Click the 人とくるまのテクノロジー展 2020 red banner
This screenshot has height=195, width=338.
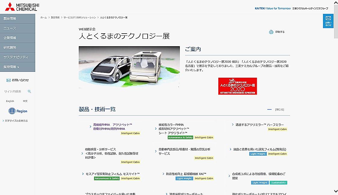tap(237, 86)
